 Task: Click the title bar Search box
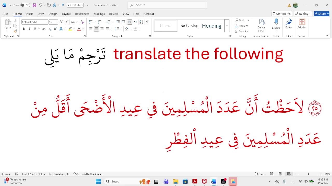(x=167, y=5)
